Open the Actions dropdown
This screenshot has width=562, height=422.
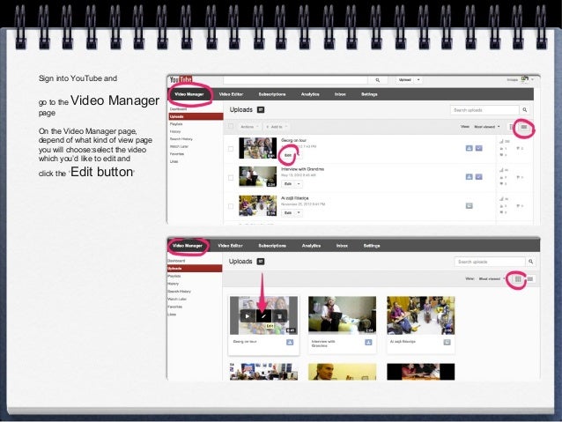(x=249, y=127)
